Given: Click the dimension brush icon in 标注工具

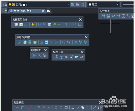Looking at the screenshot, I should 81,57.
